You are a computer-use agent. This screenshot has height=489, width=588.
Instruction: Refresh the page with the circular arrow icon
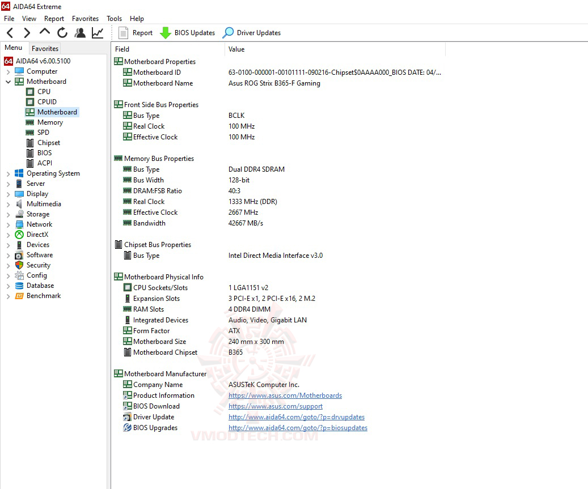tap(62, 33)
